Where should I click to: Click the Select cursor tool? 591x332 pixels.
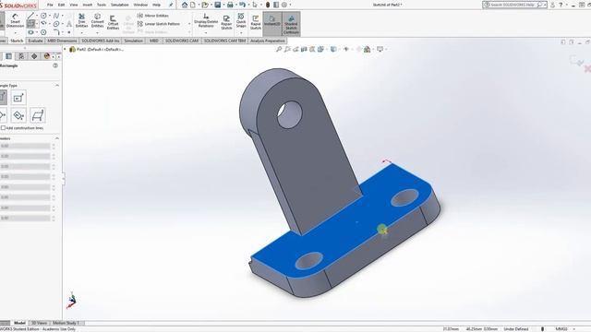[x=255, y=5]
